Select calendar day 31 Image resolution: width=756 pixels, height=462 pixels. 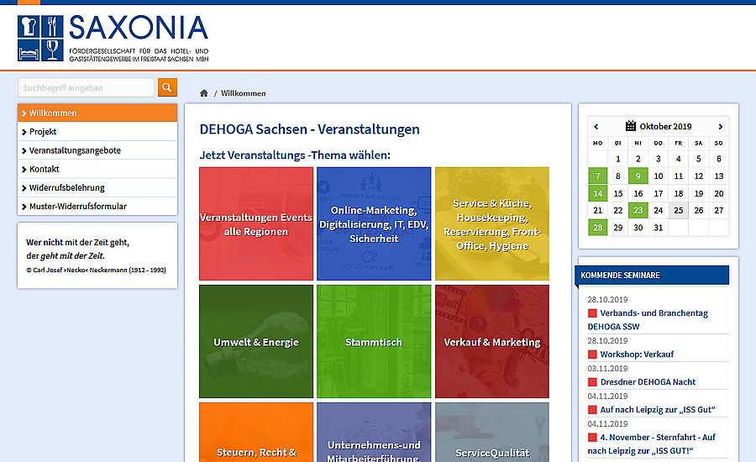[x=658, y=228]
